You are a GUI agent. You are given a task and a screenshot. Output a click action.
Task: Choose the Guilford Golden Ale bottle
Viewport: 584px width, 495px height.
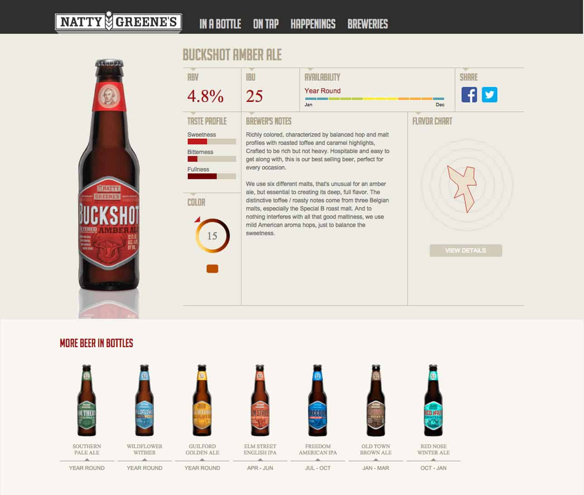pyautogui.click(x=202, y=401)
